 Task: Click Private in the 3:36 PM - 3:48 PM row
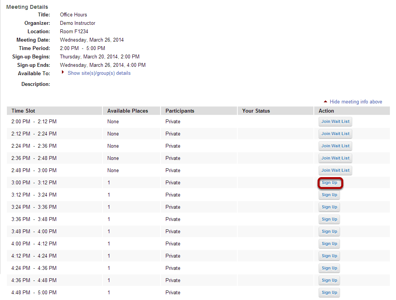point(173,219)
